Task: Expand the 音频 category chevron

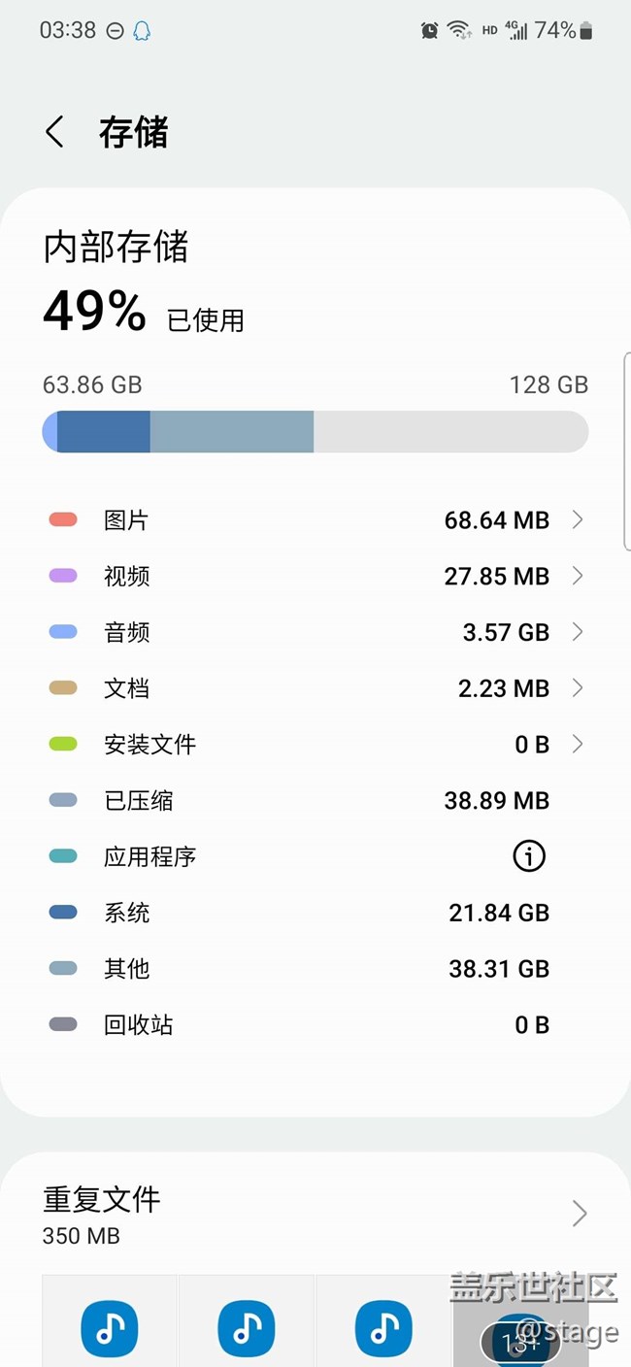Action: coord(578,633)
